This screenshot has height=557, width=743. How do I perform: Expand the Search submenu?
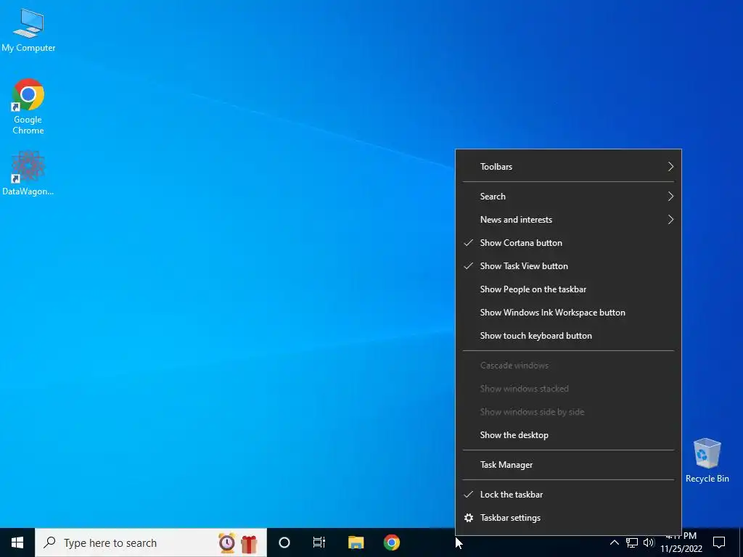point(568,196)
